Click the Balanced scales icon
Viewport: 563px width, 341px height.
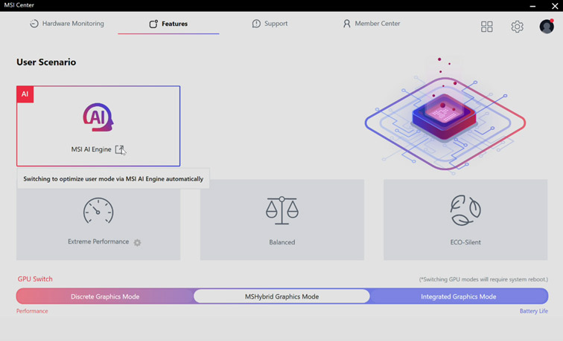(x=281, y=211)
